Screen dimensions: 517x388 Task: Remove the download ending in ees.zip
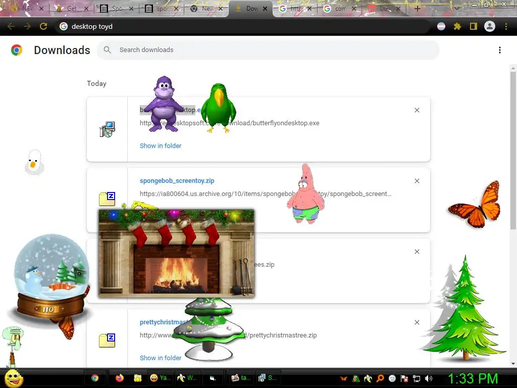click(417, 252)
